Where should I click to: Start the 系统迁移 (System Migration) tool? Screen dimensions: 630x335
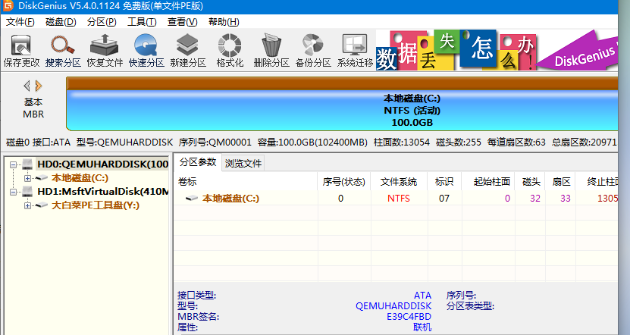355,51
